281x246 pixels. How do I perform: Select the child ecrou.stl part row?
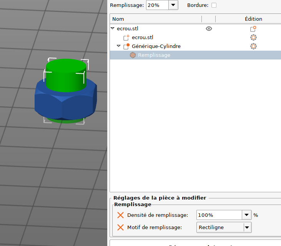195,37
